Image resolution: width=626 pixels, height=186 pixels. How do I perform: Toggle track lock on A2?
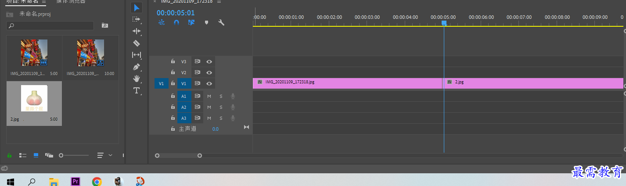173,107
